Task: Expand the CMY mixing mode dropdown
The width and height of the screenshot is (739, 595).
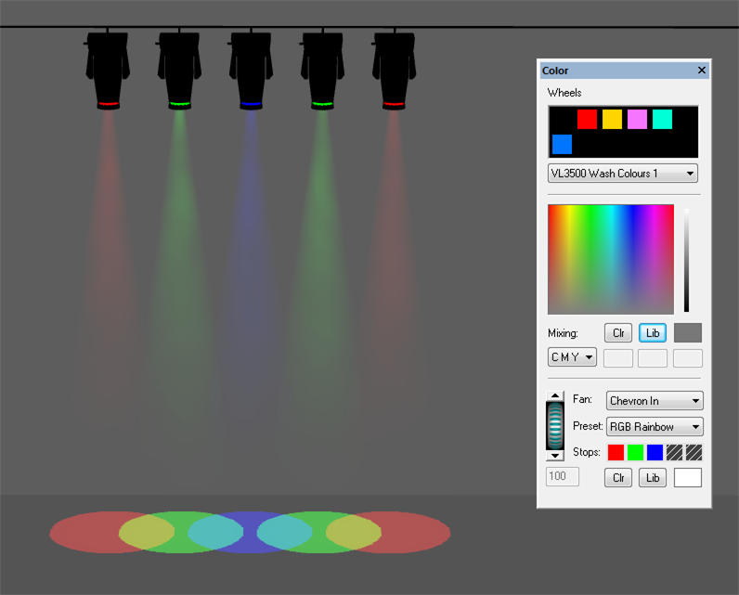Action: tap(572, 358)
